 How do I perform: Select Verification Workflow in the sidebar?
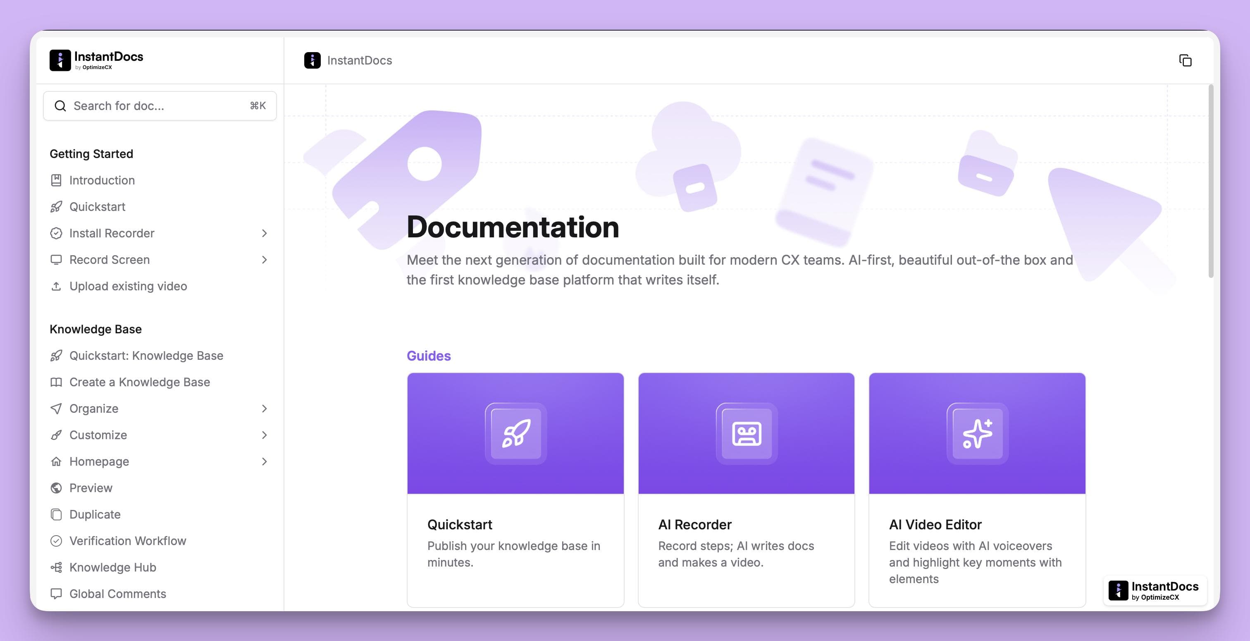pos(128,541)
